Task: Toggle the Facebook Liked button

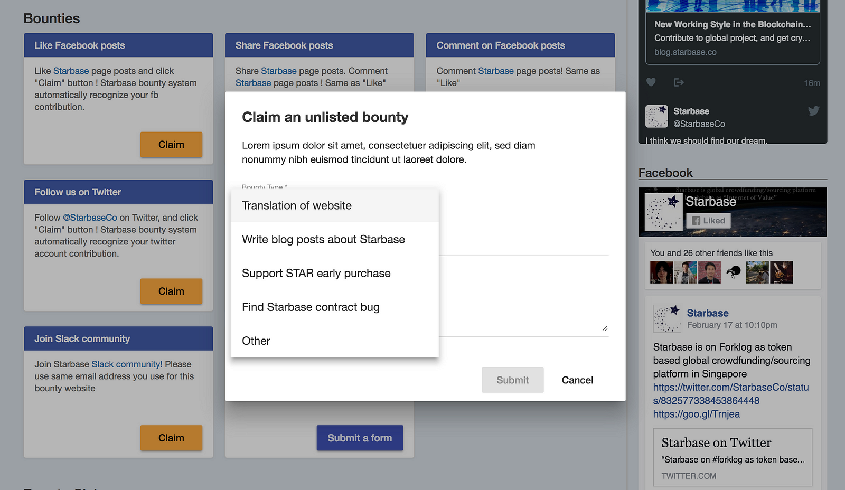Action: coord(708,221)
